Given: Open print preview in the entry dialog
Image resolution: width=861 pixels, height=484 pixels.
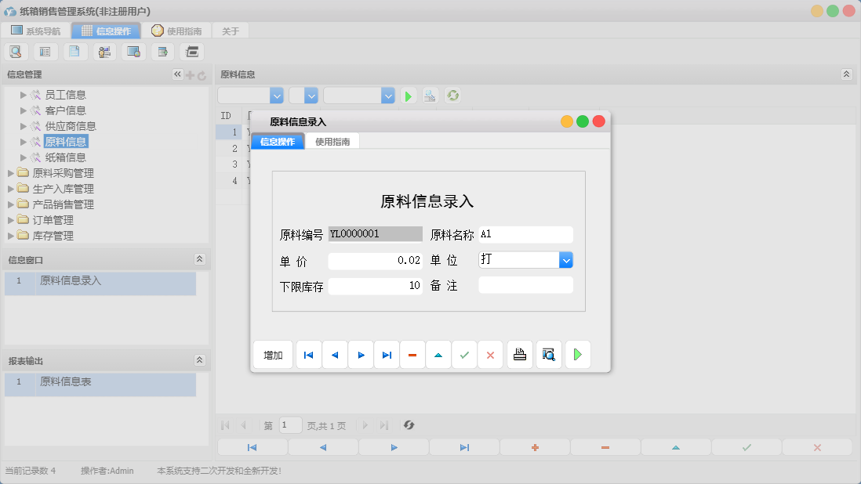Looking at the screenshot, I should pos(547,354).
